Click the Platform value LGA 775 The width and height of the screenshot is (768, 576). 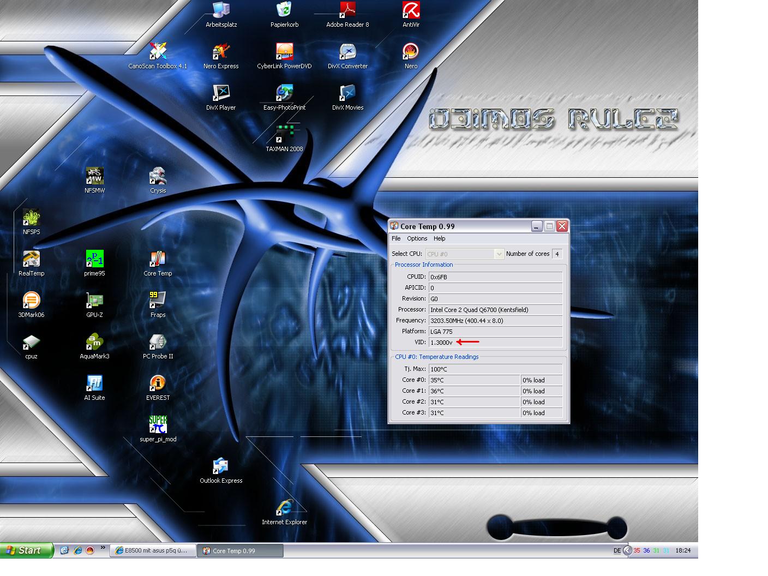coord(495,332)
